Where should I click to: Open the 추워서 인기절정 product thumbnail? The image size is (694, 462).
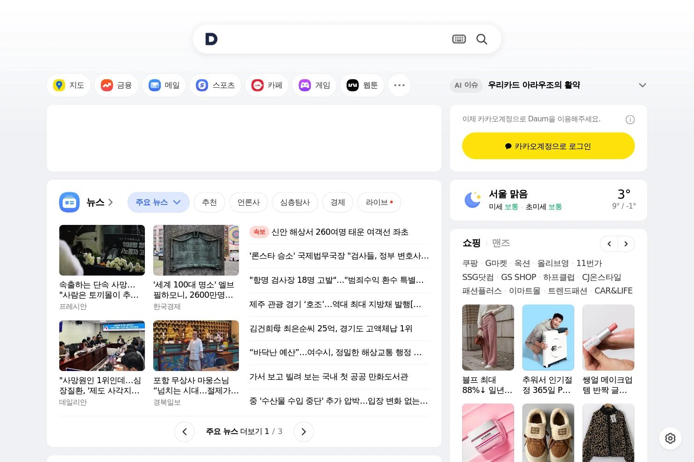pyautogui.click(x=548, y=337)
